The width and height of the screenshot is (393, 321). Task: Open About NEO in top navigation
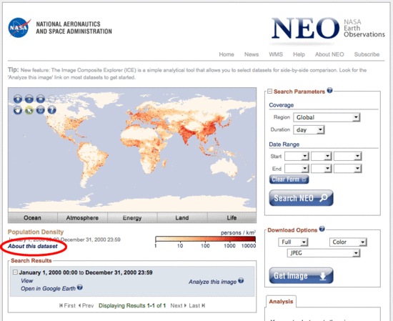(329, 54)
